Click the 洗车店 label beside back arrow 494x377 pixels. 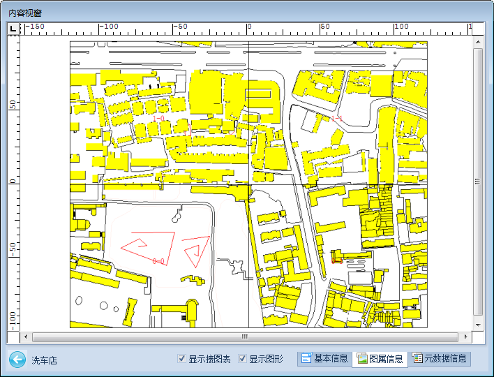click(43, 361)
